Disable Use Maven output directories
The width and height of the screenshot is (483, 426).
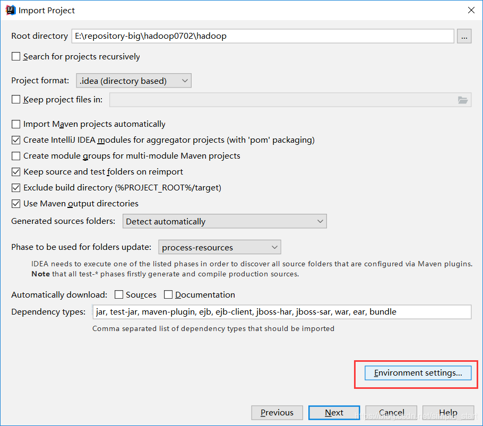(16, 204)
